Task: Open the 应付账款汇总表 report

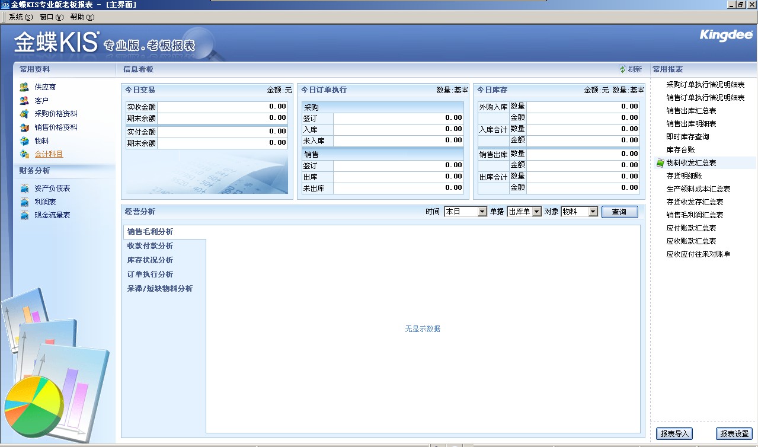Action: pos(691,228)
